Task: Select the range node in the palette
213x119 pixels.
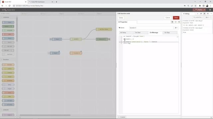Action: (8, 77)
